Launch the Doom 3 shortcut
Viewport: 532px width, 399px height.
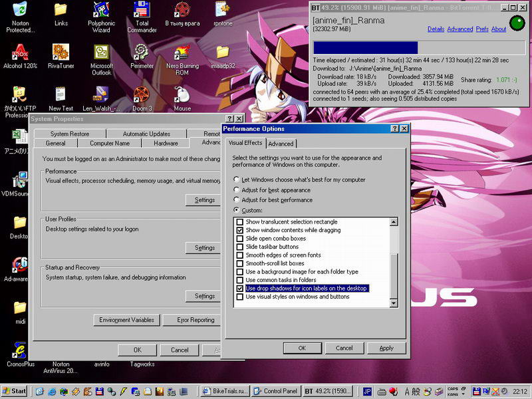(142, 94)
